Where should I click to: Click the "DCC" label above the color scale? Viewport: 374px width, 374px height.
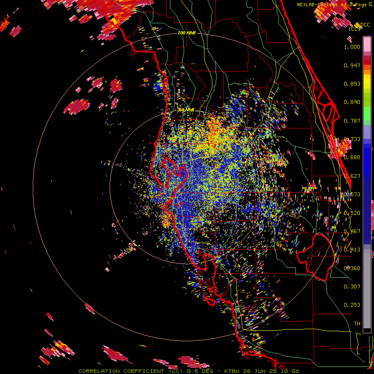pos(365,25)
